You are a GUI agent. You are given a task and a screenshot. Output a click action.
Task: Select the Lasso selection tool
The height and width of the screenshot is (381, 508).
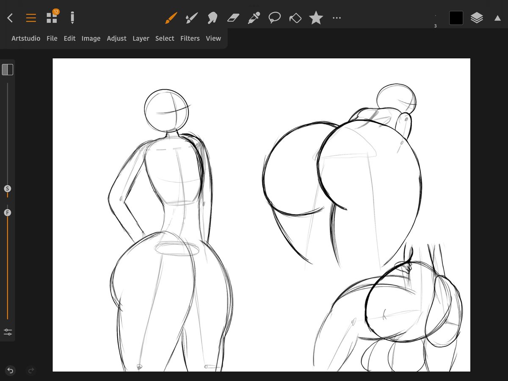(275, 18)
